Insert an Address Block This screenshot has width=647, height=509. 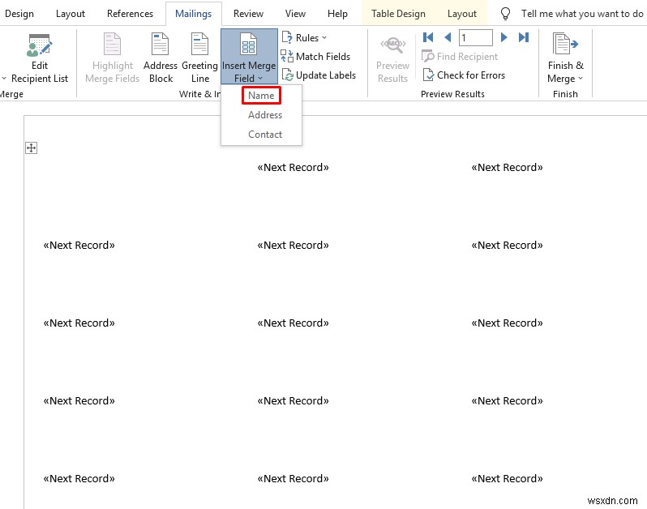coord(161,58)
